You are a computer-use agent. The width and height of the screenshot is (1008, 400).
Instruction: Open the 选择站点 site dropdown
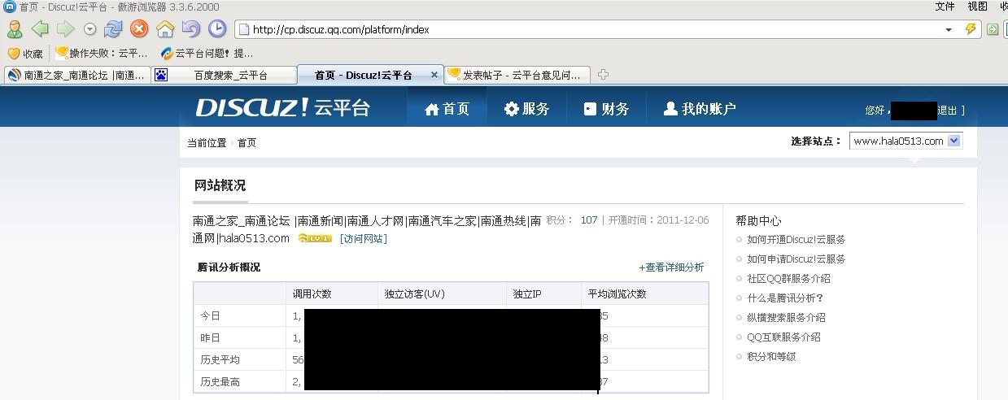(x=905, y=141)
